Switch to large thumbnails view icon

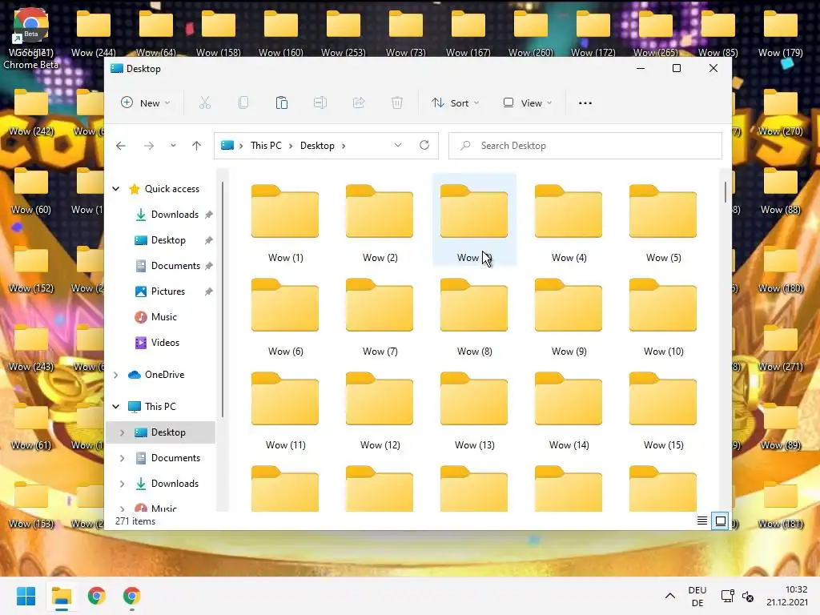pos(721,521)
